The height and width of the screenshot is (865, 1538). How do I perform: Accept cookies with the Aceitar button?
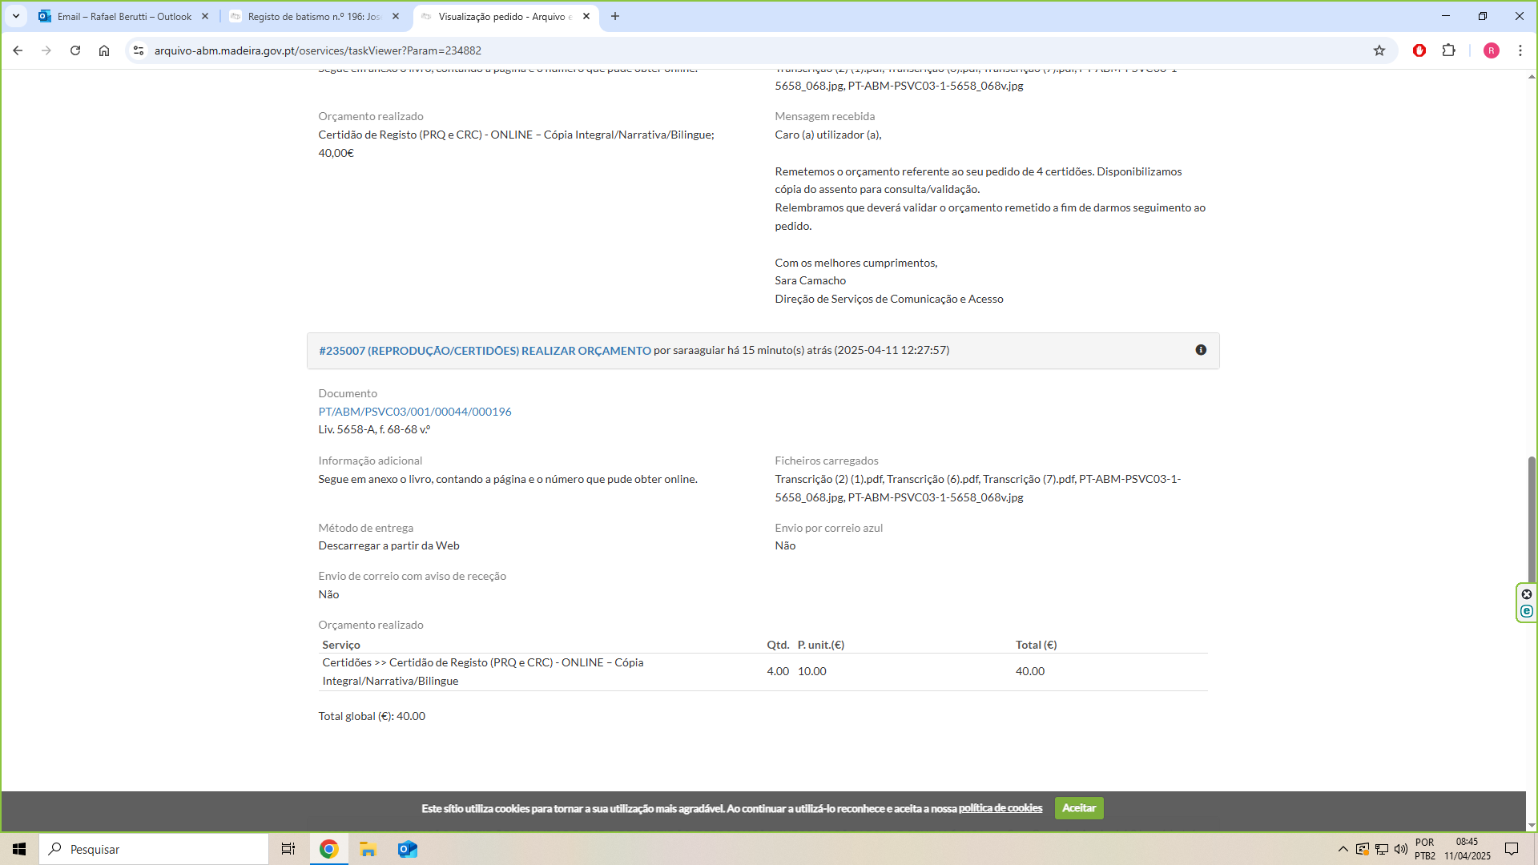click(x=1078, y=808)
